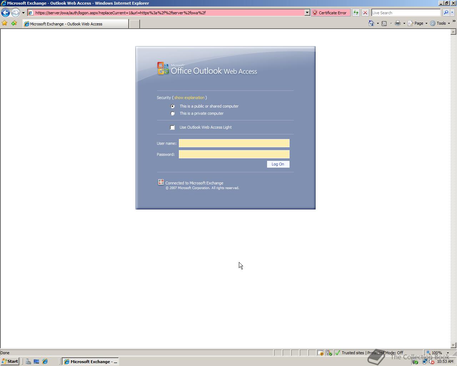Refresh the page with the green arrows icon
Screen dimensions: 457x366
pyautogui.click(x=356, y=13)
